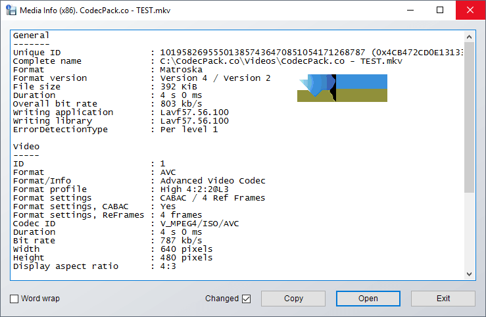Image resolution: width=486 pixels, height=317 pixels.
Task: Click the '787 kb/s' bit rate value
Action: tap(181, 241)
